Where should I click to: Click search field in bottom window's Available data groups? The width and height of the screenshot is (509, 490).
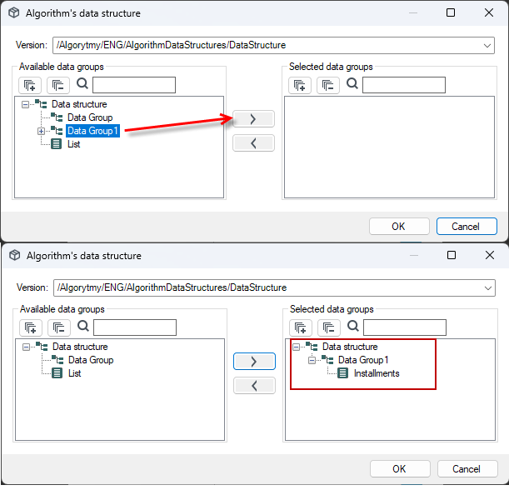[x=135, y=327]
